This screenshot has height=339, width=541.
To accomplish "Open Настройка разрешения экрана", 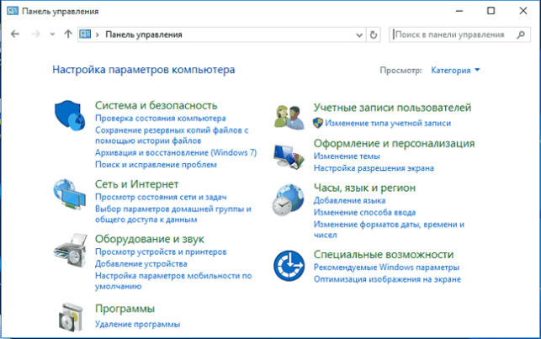I will point(374,168).
